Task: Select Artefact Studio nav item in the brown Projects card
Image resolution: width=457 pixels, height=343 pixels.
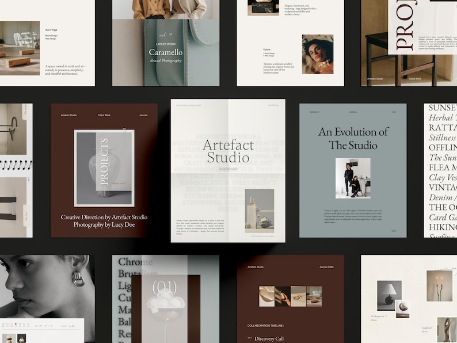Action: [x=69, y=115]
